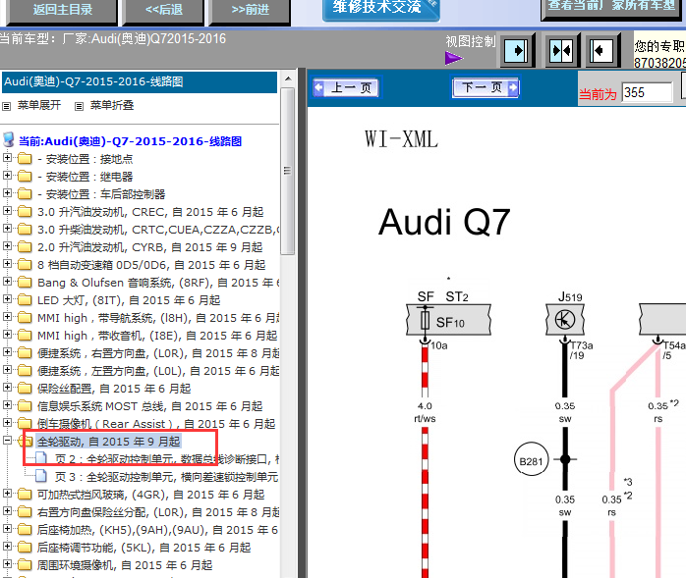Click the tree panel scrollbar thumb
The height and width of the screenshot is (578, 686).
(287, 171)
